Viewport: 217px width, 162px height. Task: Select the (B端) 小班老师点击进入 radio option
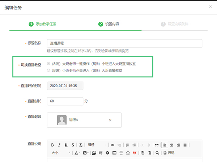point(49,71)
